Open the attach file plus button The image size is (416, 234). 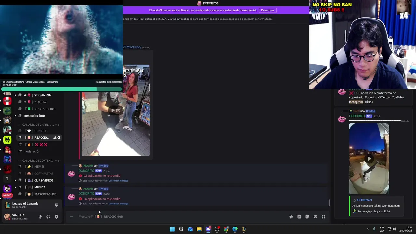coord(71,217)
